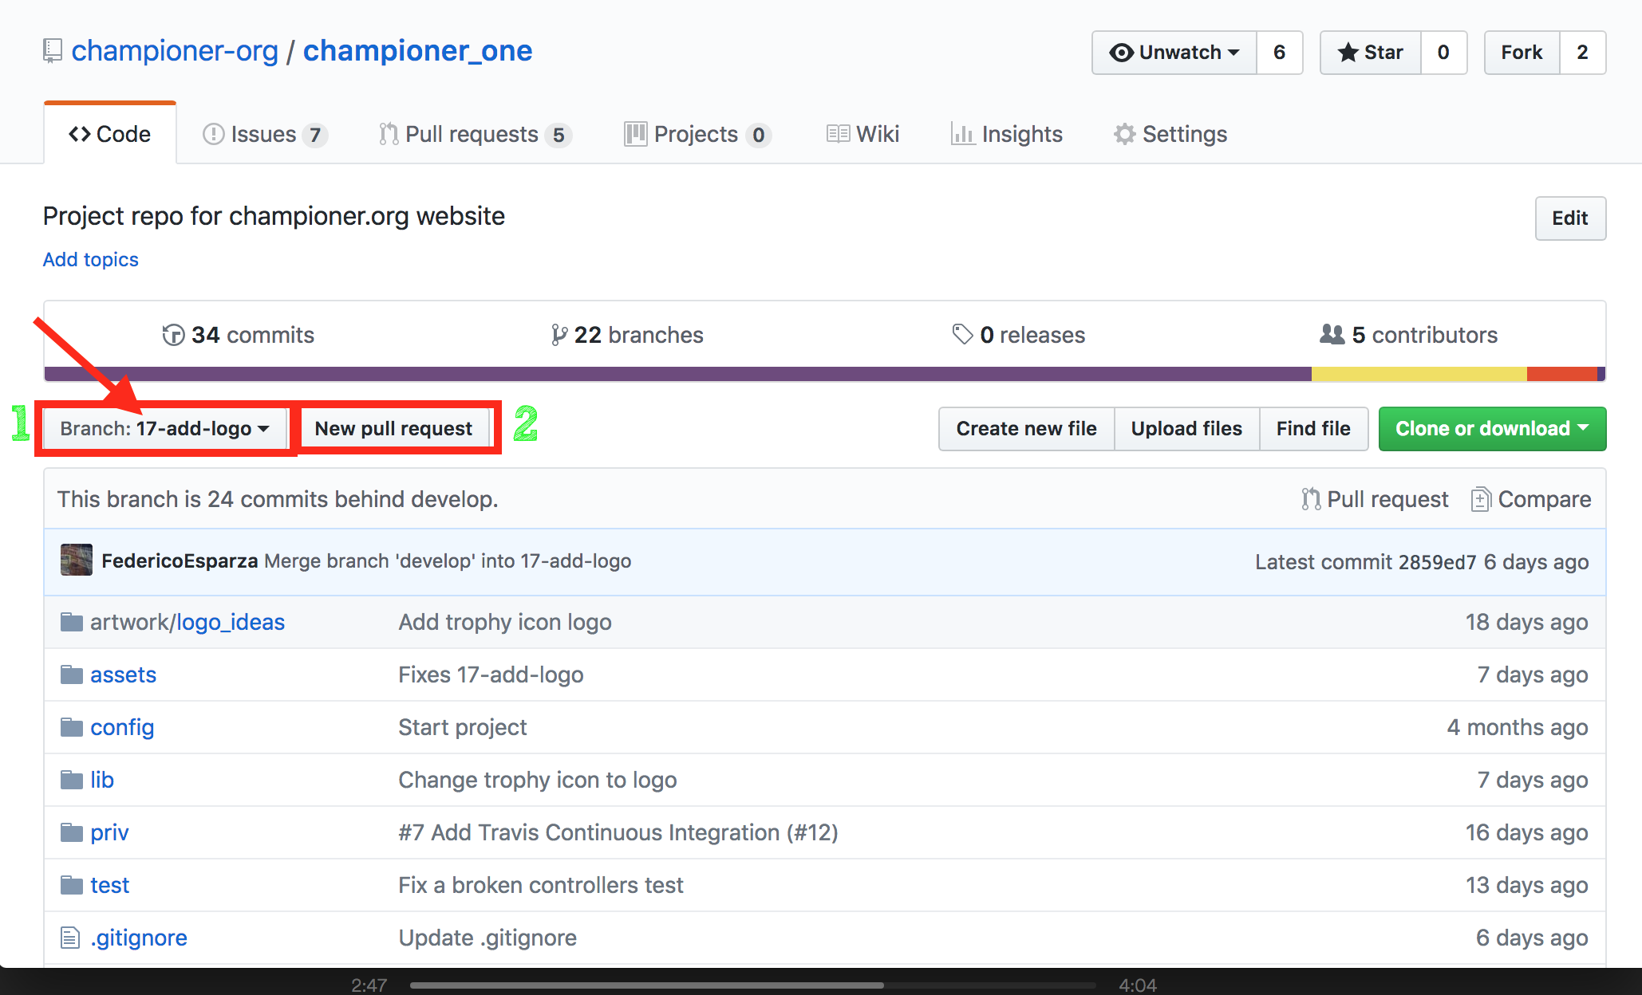
Task: Click New pull request button
Action: pyautogui.click(x=393, y=429)
